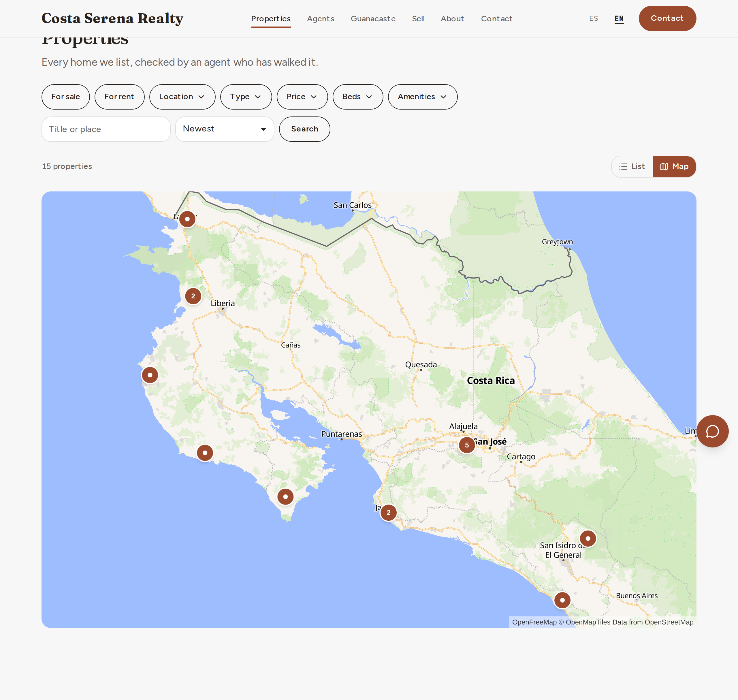Open the cluster of 2 near Liberia
The image size is (738, 700).
point(193,296)
